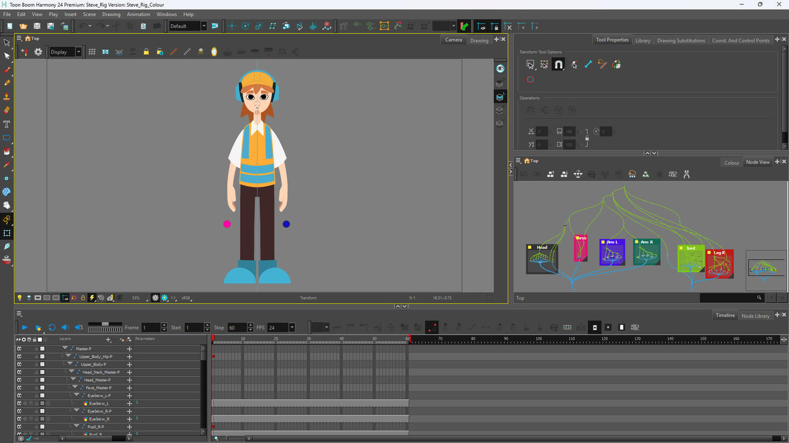Image resolution: width=789 pixels, height=443 pixels.
Task: Click the magenta control point on canvas
Action: (227, 224)
